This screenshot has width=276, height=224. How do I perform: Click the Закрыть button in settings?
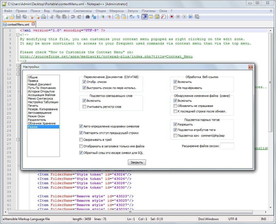click(137, 162)
